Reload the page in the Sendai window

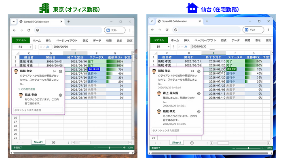pyautogui.click(x=167, y=30)
